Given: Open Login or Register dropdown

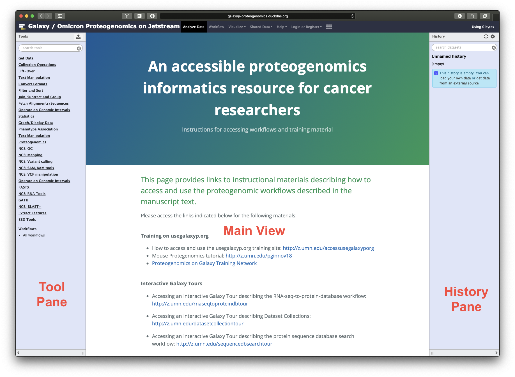Looking at the screenshot, I should 306,27.
